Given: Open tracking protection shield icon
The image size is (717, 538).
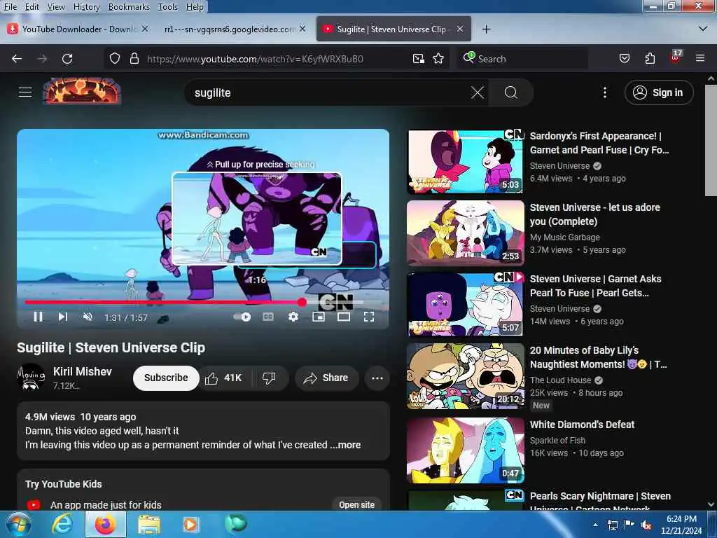Looking at the screenshot, I should (115, 59).
